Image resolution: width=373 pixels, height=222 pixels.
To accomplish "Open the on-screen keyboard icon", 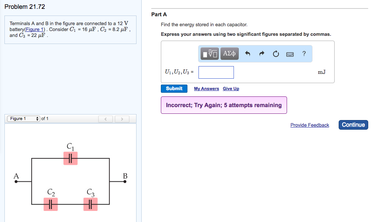I will [290, 54].
